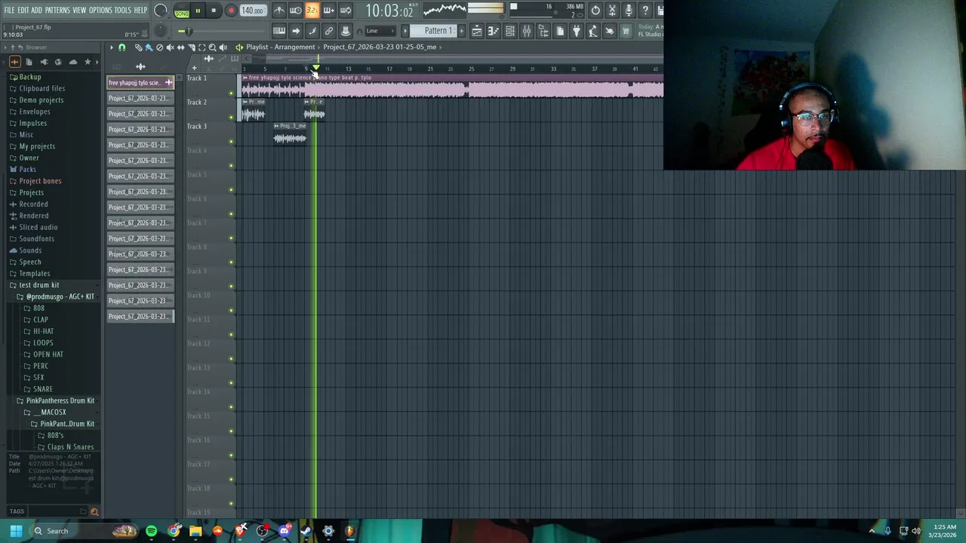The image size is (966, 543).
Task: Switch Song/Pattern mode button
Action: tap(182, 11)
